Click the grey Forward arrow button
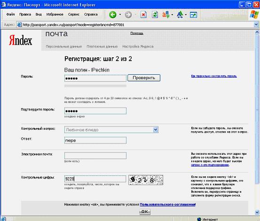 (x=128, y=15)
